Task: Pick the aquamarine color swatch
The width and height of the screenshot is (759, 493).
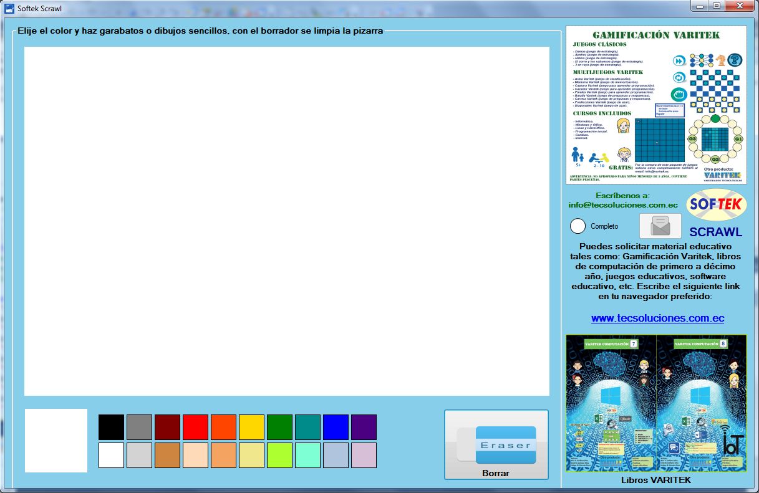Action: click(x=308, y=455)
